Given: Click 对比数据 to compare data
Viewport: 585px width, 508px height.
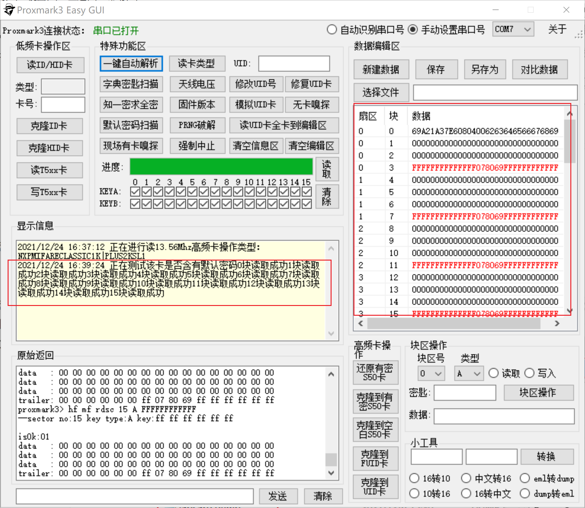Looking at the screenshot, I should pos(540,69).
